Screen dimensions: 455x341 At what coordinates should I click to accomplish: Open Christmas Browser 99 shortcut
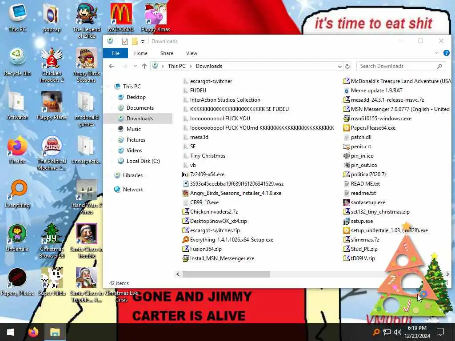tap(52, 241)
